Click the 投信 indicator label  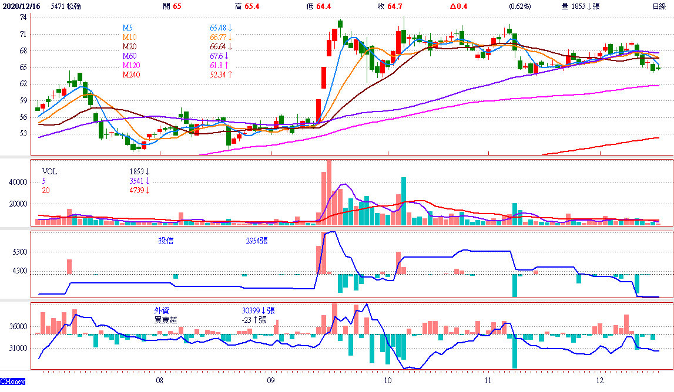[x=166, y=241]
